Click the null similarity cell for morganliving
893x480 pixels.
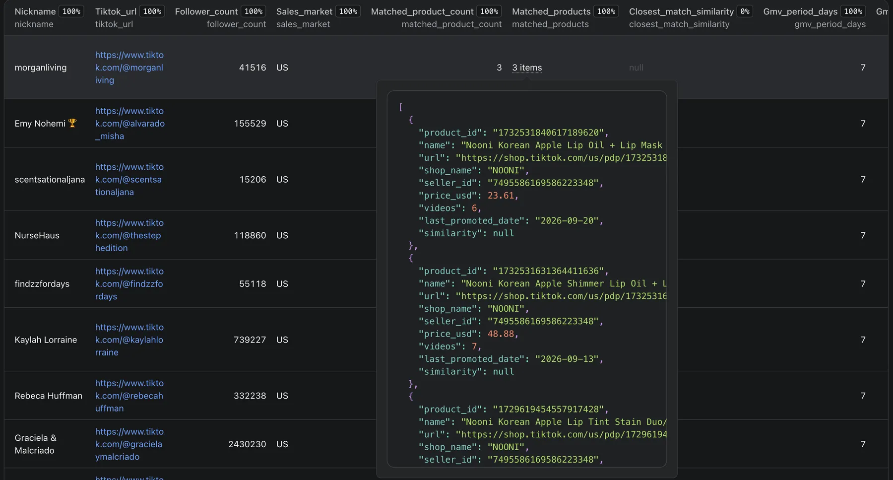tap(636, 68)
